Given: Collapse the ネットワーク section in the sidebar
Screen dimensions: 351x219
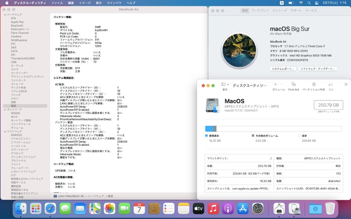Looking at the screenshot, I should [5, 110].
